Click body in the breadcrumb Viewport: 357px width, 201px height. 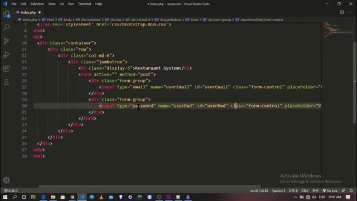[67, 20]
